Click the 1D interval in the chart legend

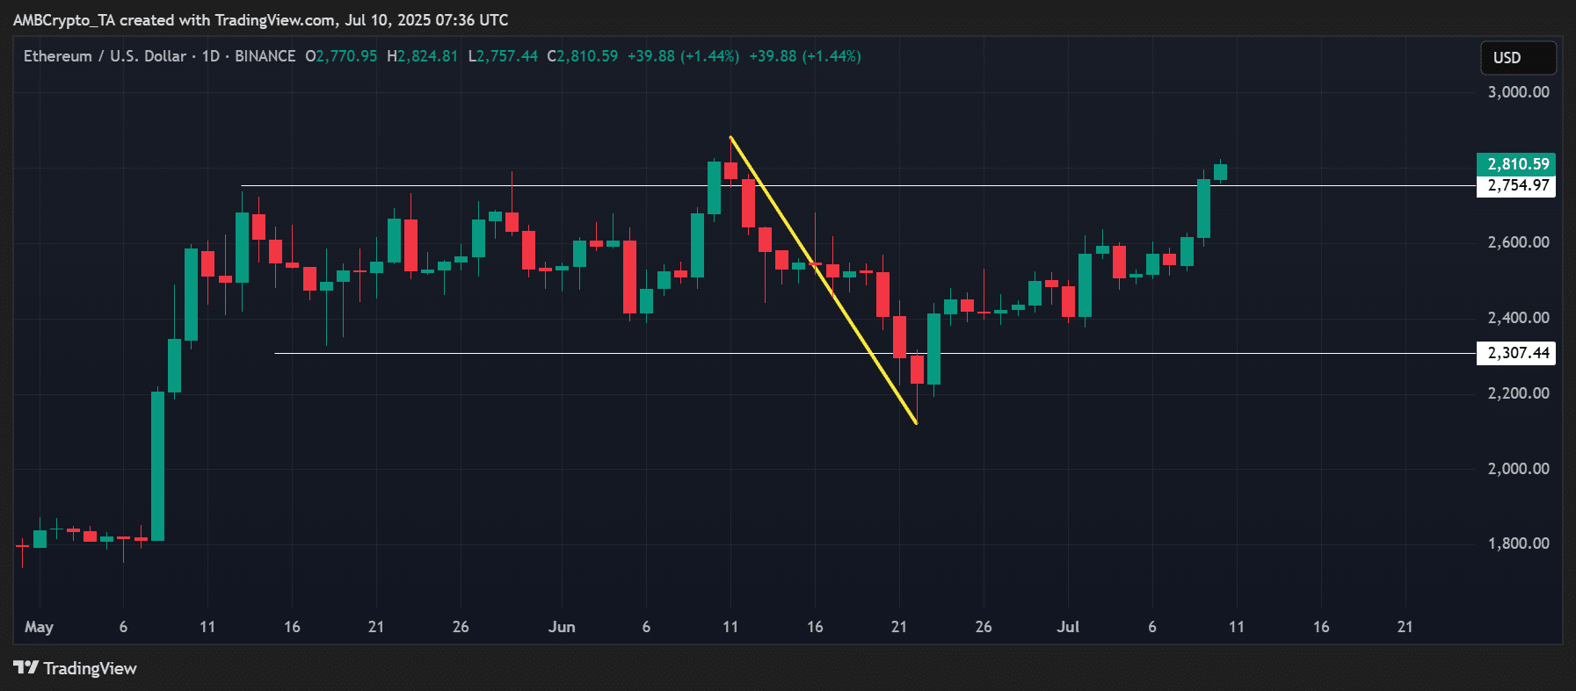click(x=211, y=56)
